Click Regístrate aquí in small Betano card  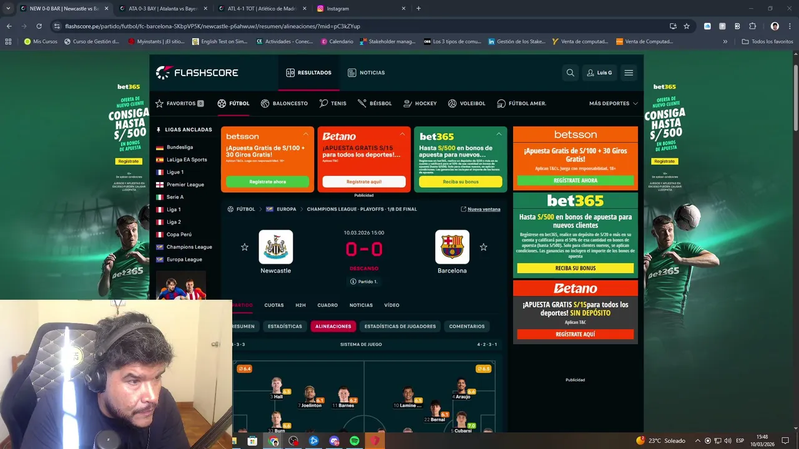click(364, 181)
